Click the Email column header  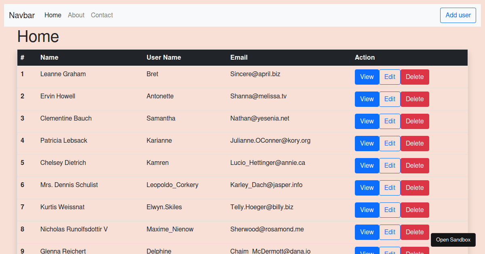[x=239, y=58]
